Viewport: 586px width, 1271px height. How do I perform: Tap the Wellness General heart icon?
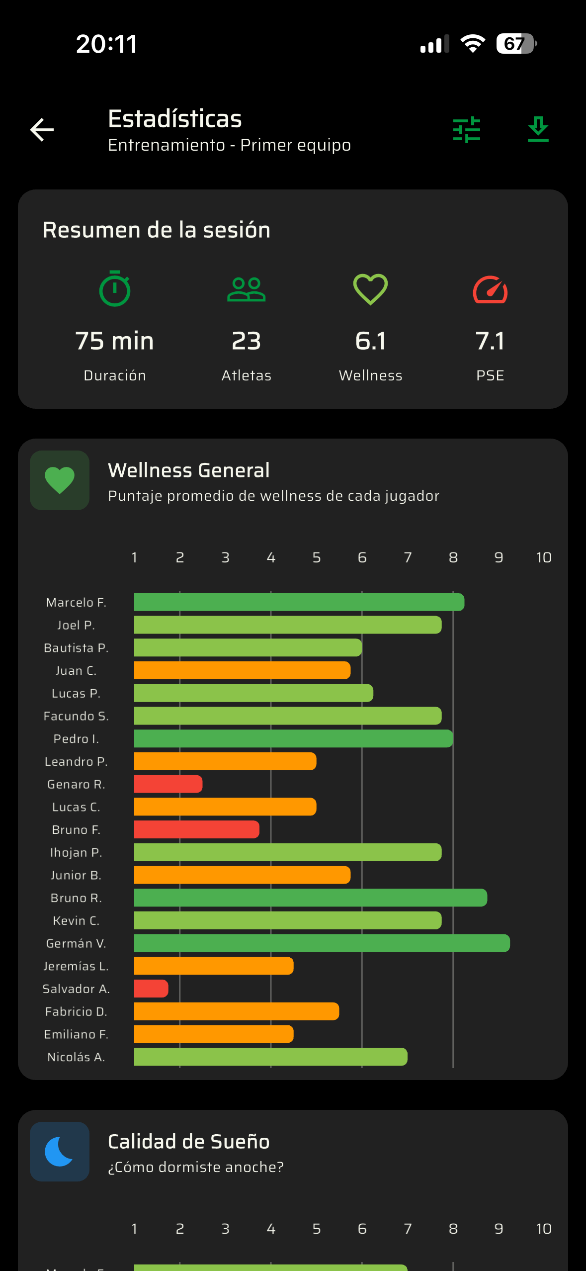tap(60, 480)
